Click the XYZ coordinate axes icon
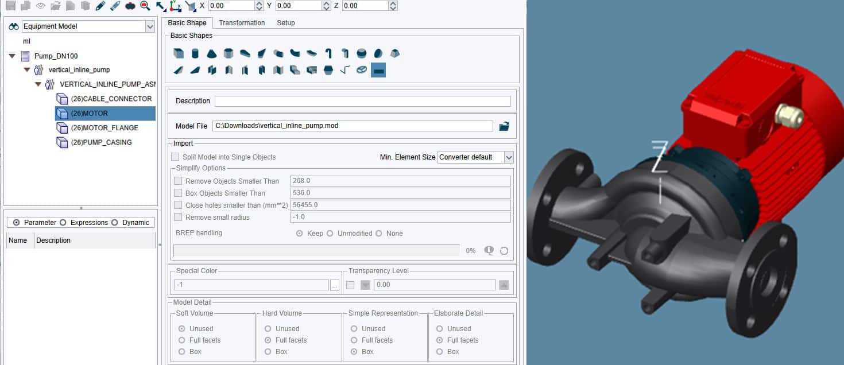 click(176, 6)
